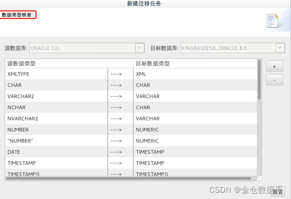Click the vertical scrollbar of the mapping table
Viewport: 291px width, 199px height.
pos(259,80)
